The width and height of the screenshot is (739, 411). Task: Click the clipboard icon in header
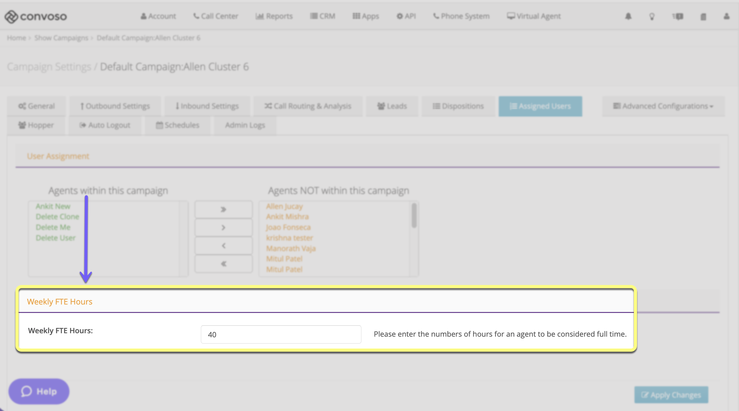(703, 17)
